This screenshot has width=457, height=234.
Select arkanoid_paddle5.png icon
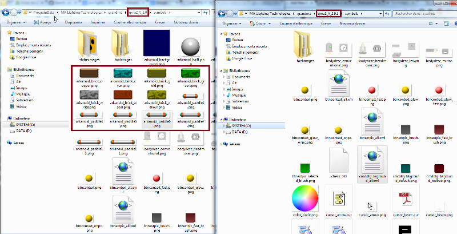coord(123,114)
